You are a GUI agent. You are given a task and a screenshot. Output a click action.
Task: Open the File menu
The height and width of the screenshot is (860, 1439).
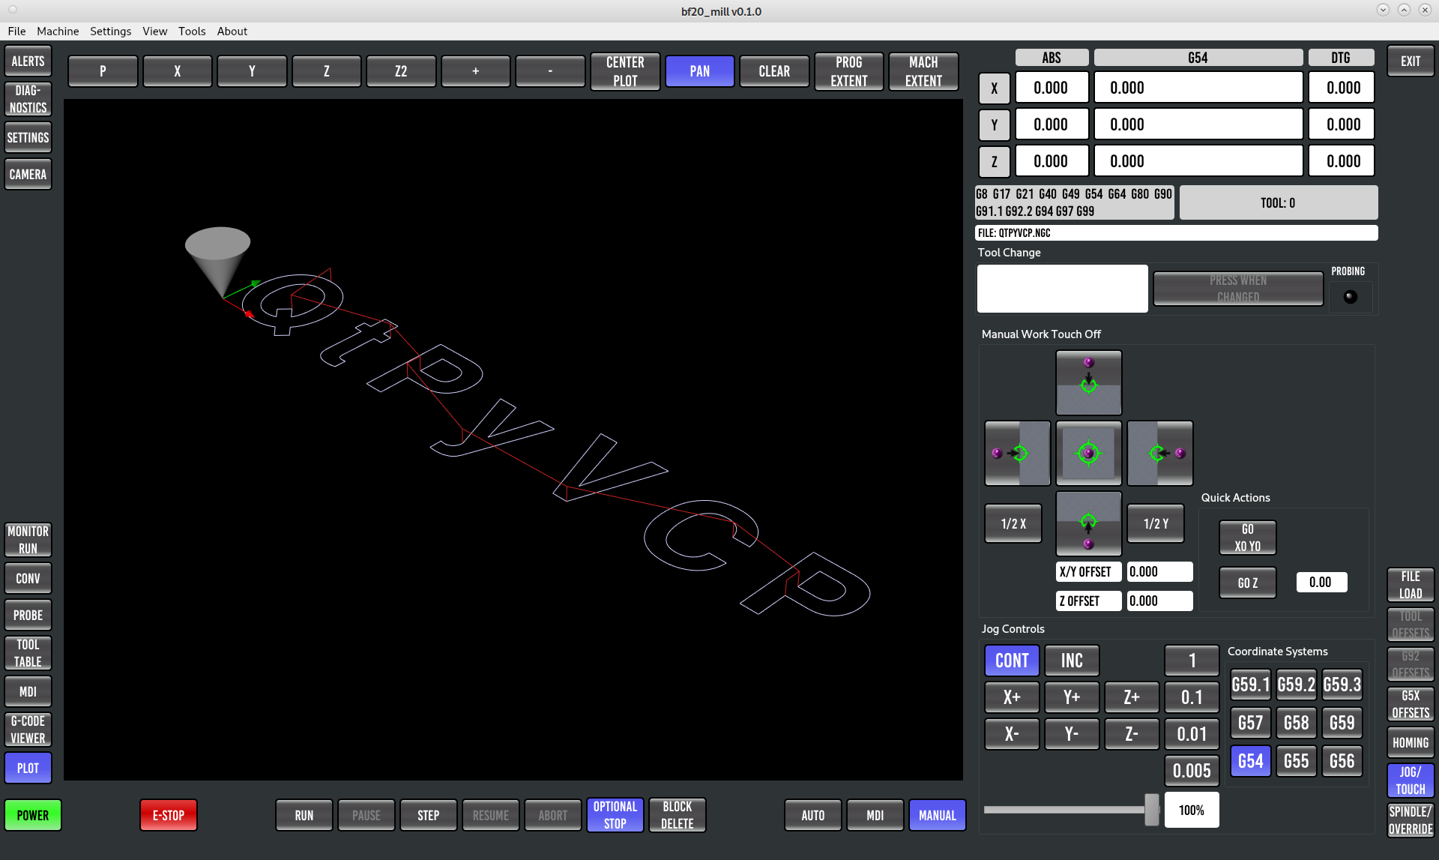16,31
